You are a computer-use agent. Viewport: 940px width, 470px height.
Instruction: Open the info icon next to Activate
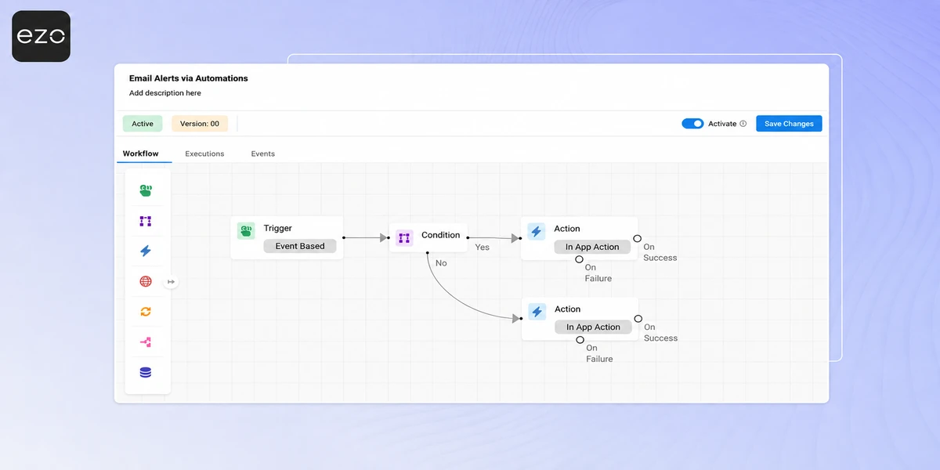(x=743, y=124)
